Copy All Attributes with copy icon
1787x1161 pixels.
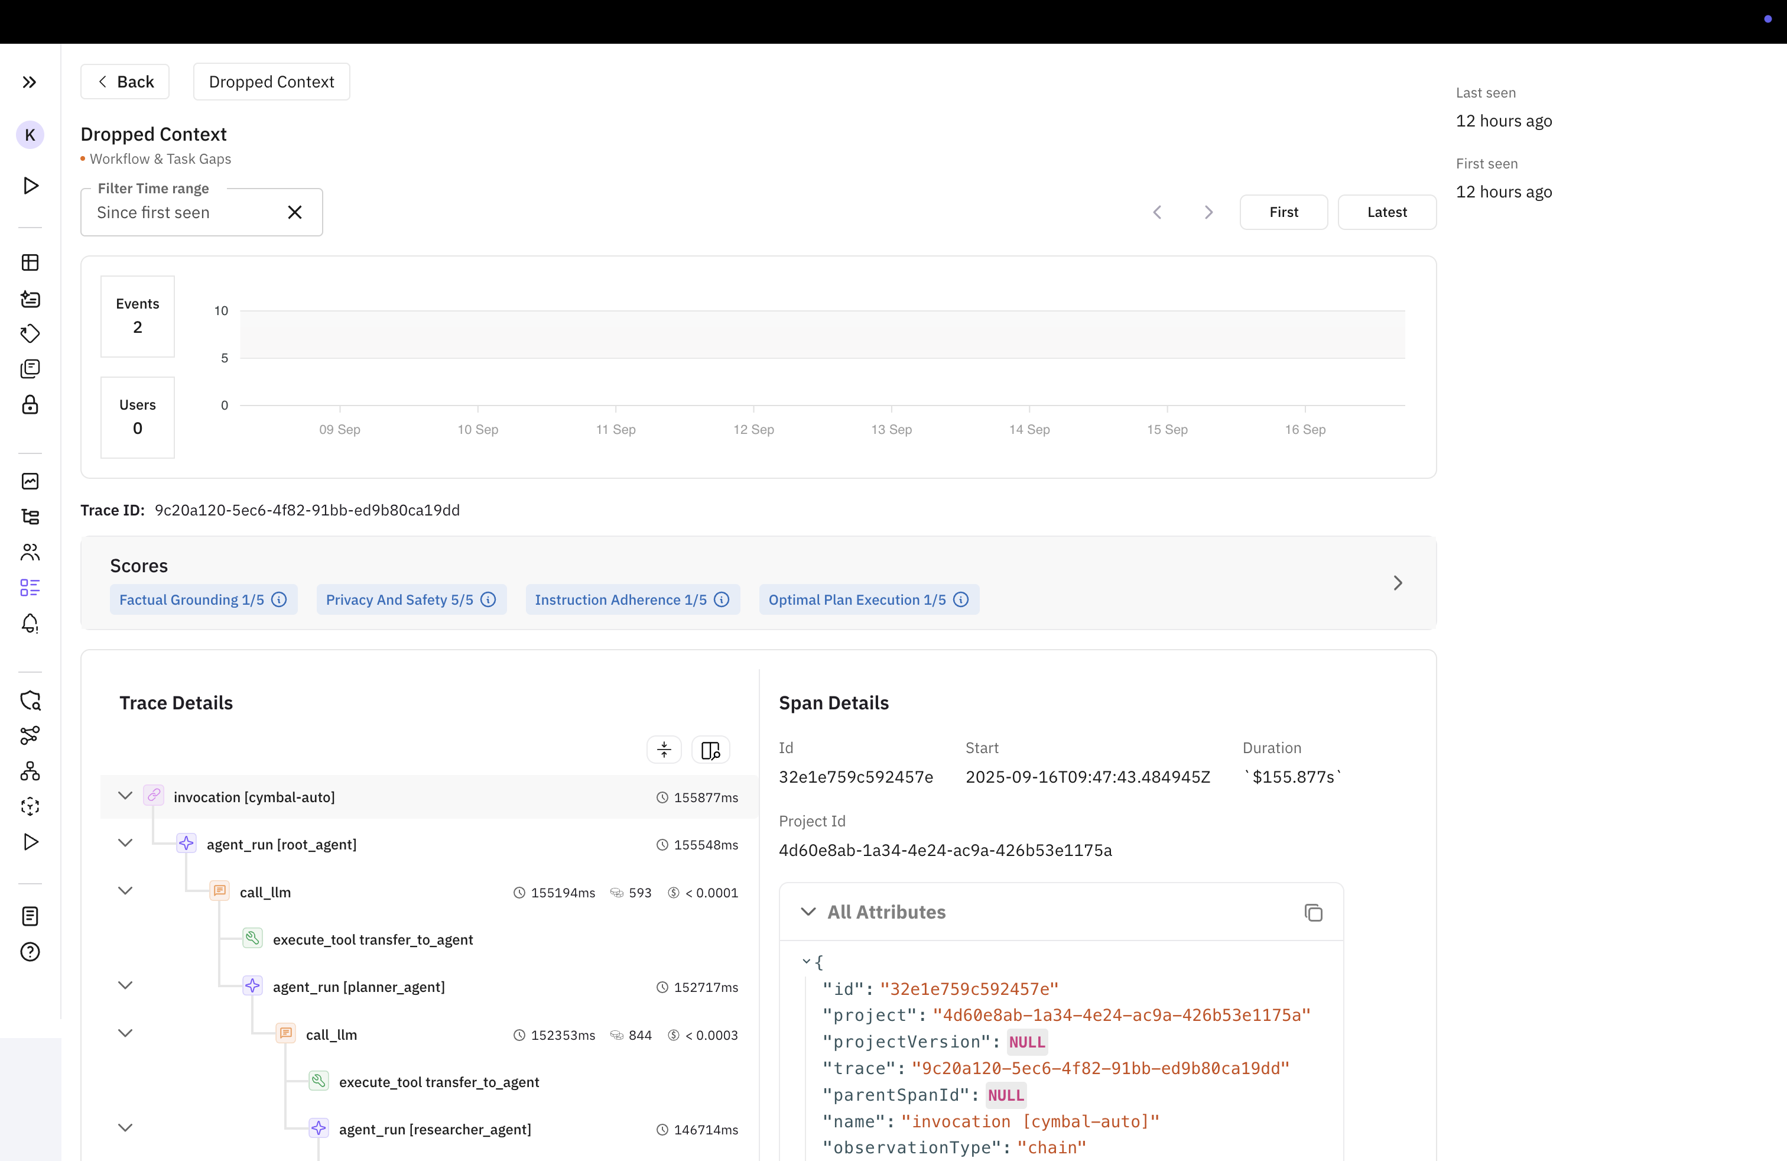tap(1313, 913)
